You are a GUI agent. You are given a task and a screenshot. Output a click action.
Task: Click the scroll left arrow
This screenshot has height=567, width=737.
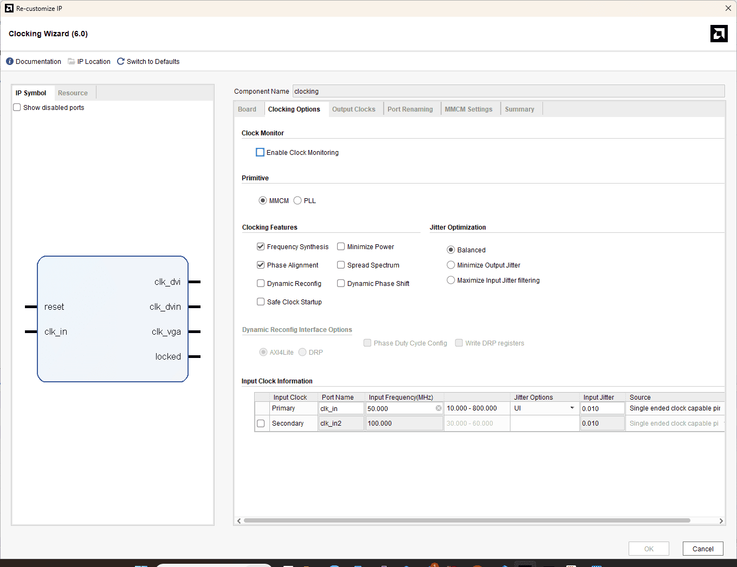click(x=239, y=521)
